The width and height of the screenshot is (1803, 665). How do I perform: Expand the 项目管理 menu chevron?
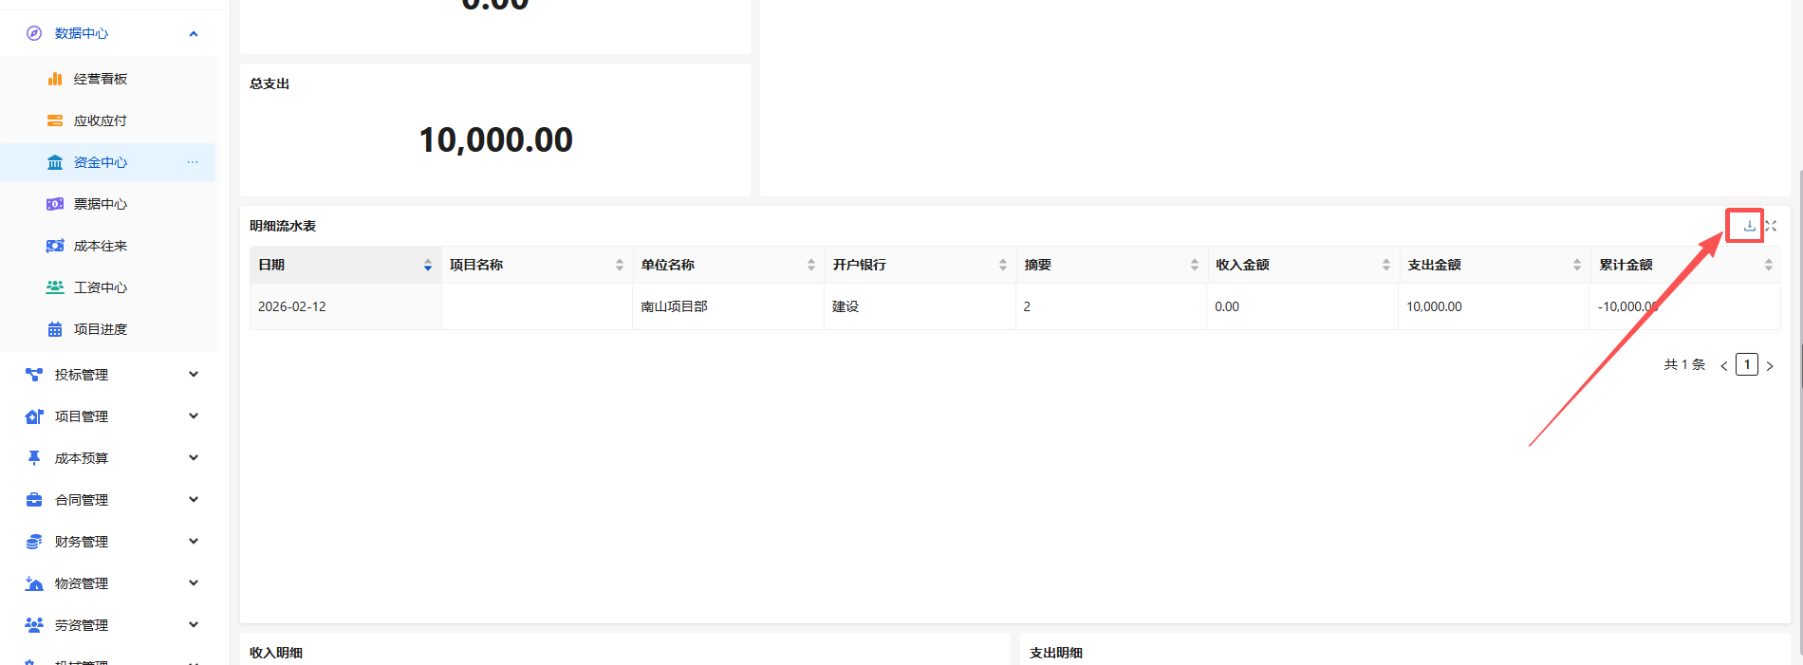[194, 416]
